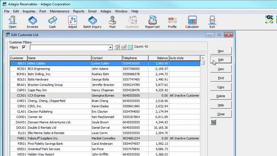Click the Excel export icon below Close
The width and height of the screenshot is (277, 156).
[x=213, y=122]
